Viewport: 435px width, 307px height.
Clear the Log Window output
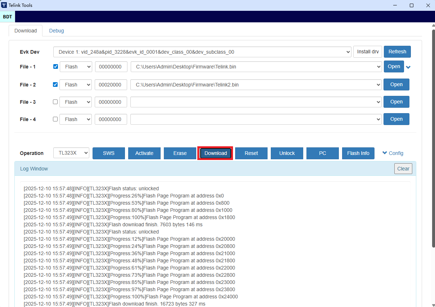point(403,168)
